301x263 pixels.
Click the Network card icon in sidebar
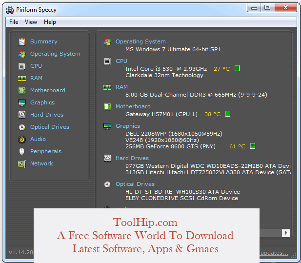22,164
